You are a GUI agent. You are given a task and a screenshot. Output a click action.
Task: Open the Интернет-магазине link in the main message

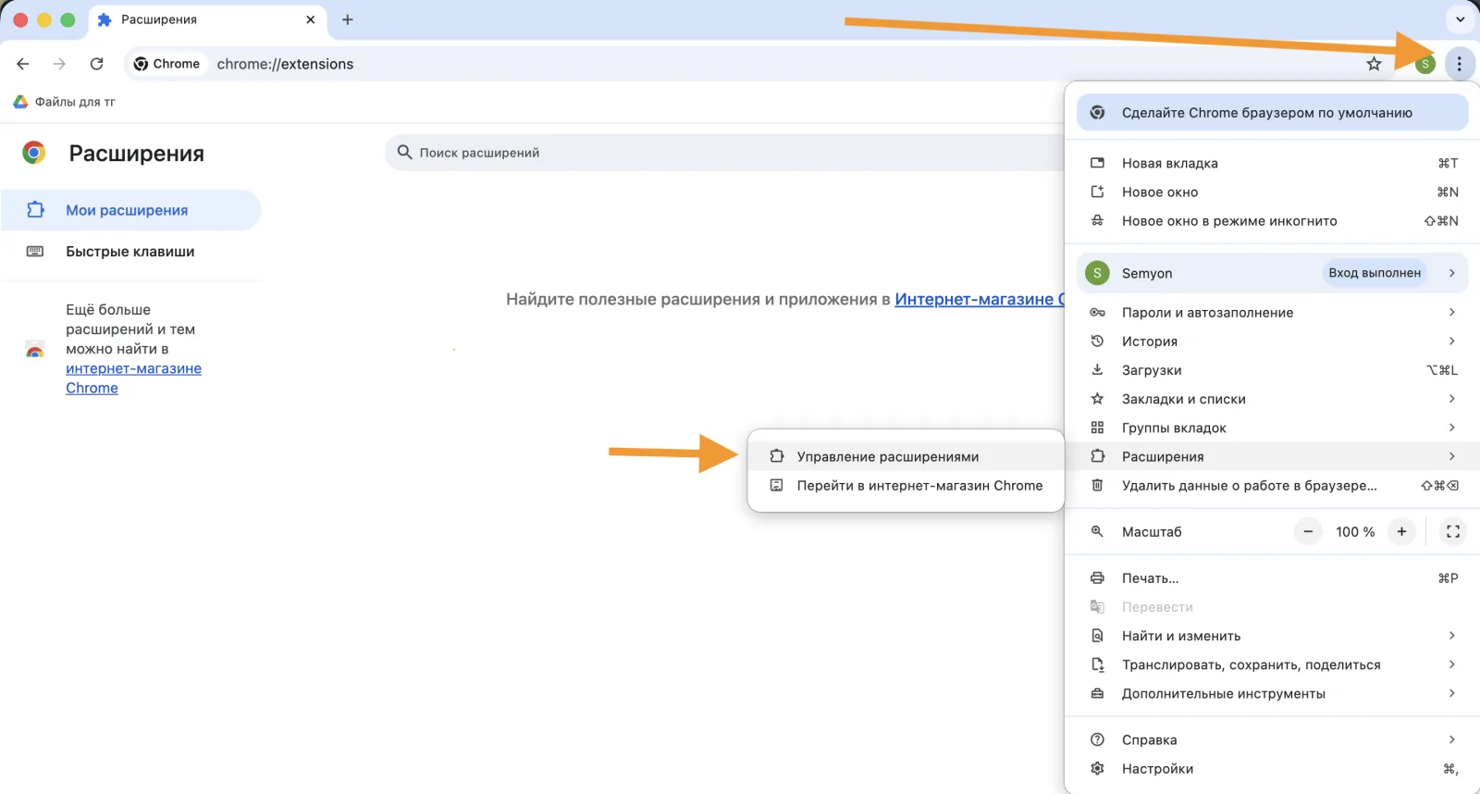[x=980, y=299]
